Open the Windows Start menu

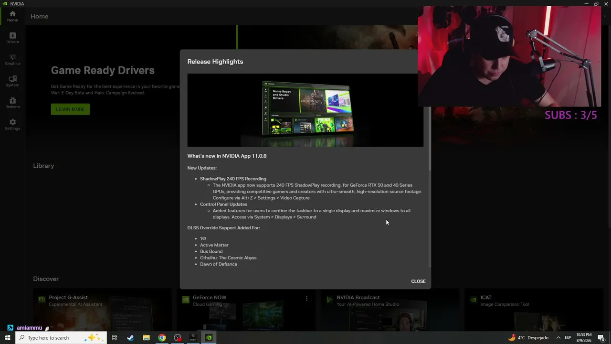tap(8, 338)
